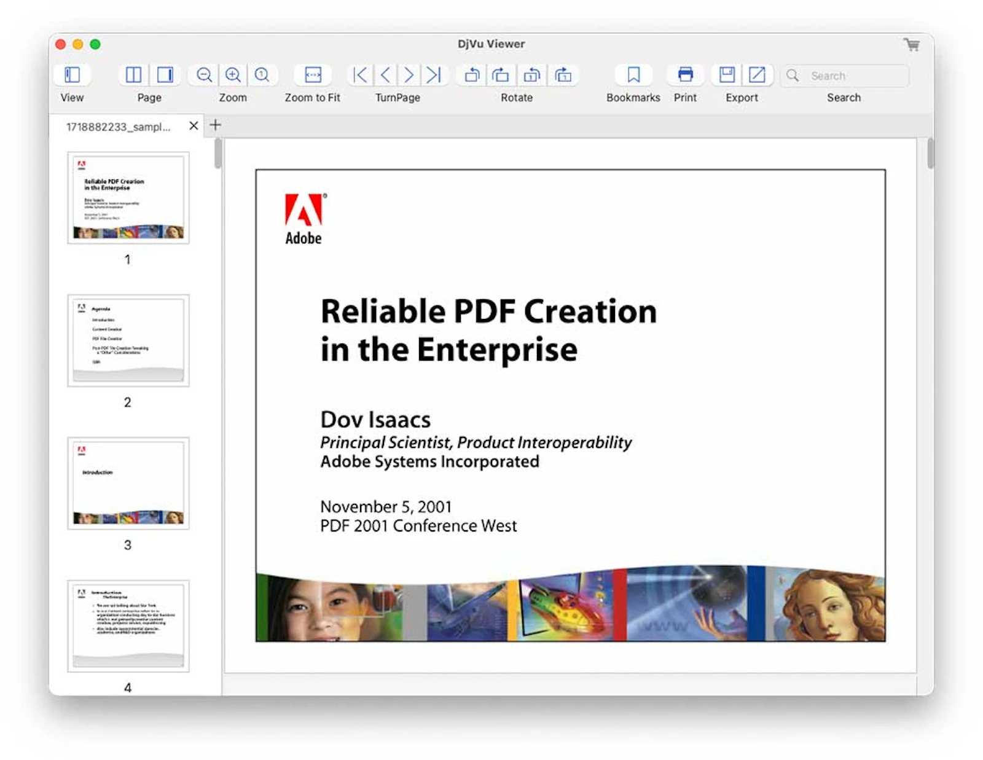
Task: Click the Rotate label
Action: [x=517, y=98]
